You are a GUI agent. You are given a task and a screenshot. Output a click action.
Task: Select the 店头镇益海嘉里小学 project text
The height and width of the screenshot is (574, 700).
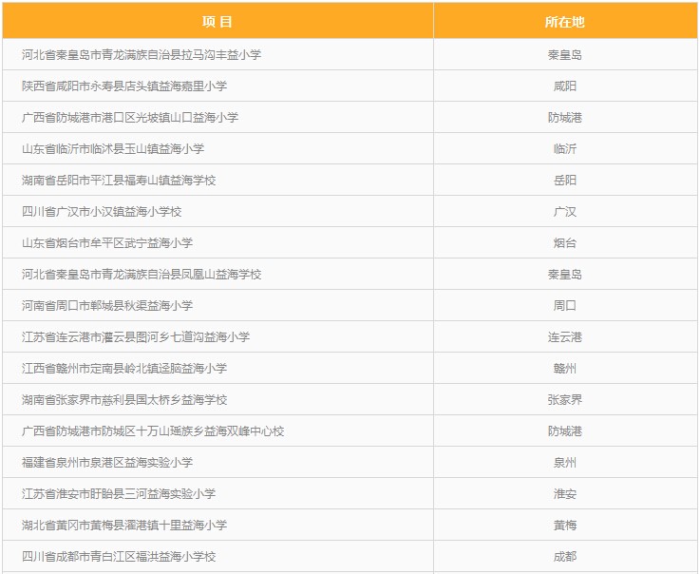(x=124, y=86)
